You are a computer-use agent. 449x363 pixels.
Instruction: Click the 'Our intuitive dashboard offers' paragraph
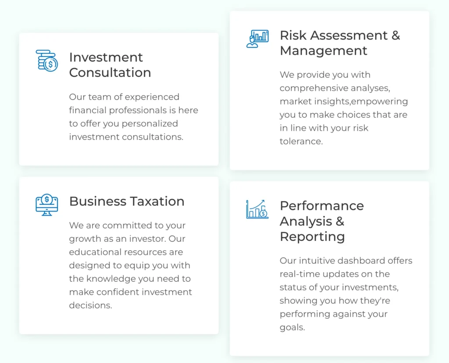coord(346,294)
